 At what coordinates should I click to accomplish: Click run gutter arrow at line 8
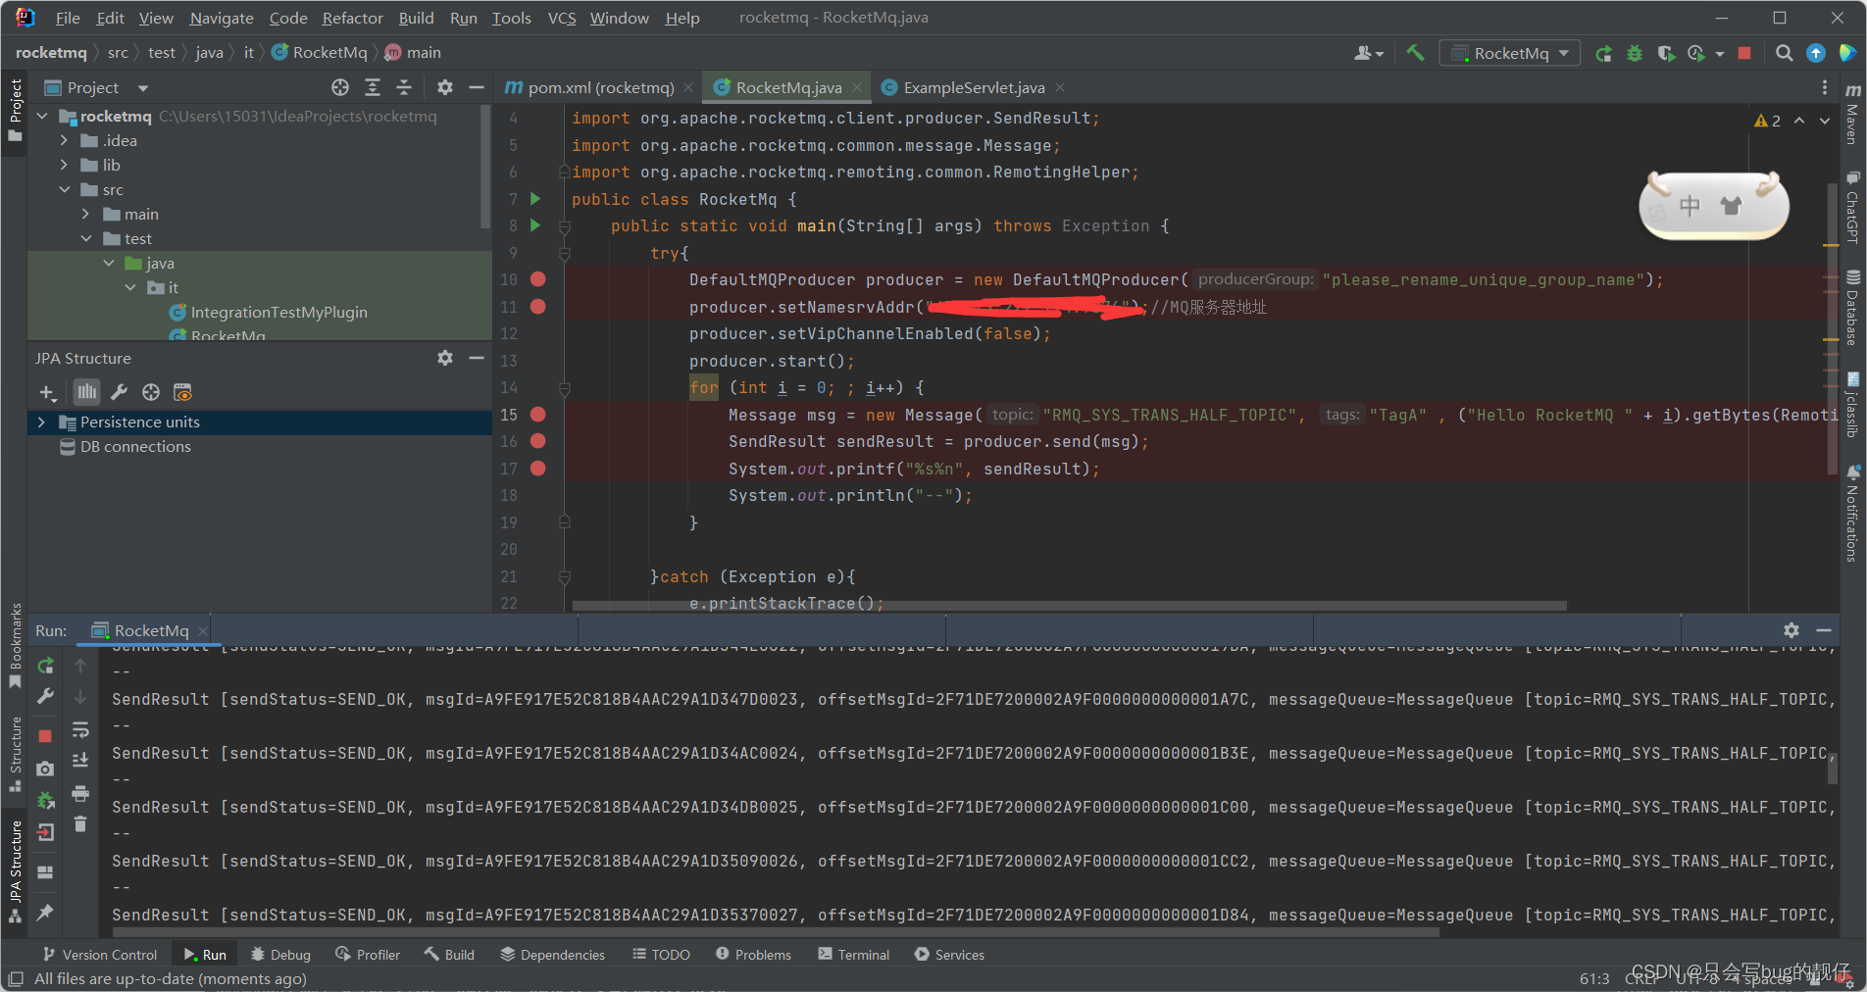[x=535, y=225]
